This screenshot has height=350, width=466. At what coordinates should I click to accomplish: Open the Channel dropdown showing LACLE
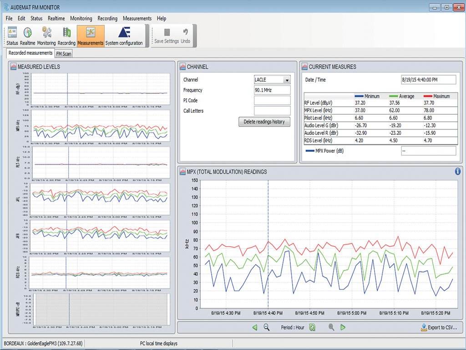[x=286, y=79]
